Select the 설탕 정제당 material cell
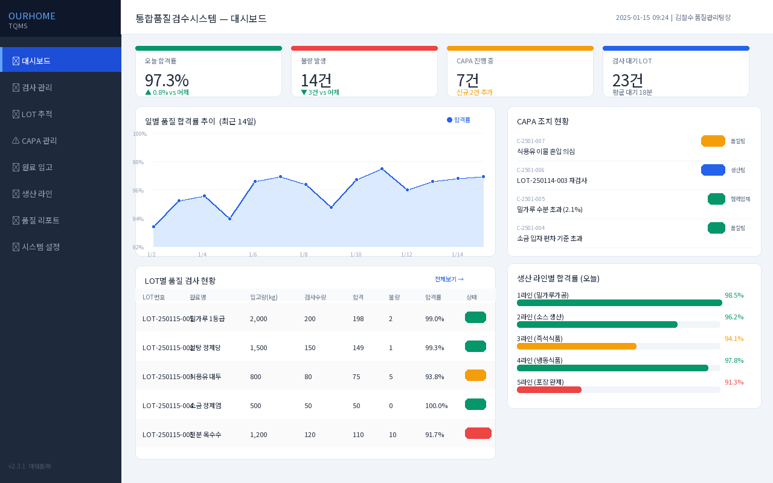The image size is (773, 483). 205,348
